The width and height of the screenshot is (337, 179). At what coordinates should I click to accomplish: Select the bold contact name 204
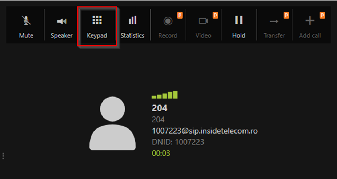160,108
